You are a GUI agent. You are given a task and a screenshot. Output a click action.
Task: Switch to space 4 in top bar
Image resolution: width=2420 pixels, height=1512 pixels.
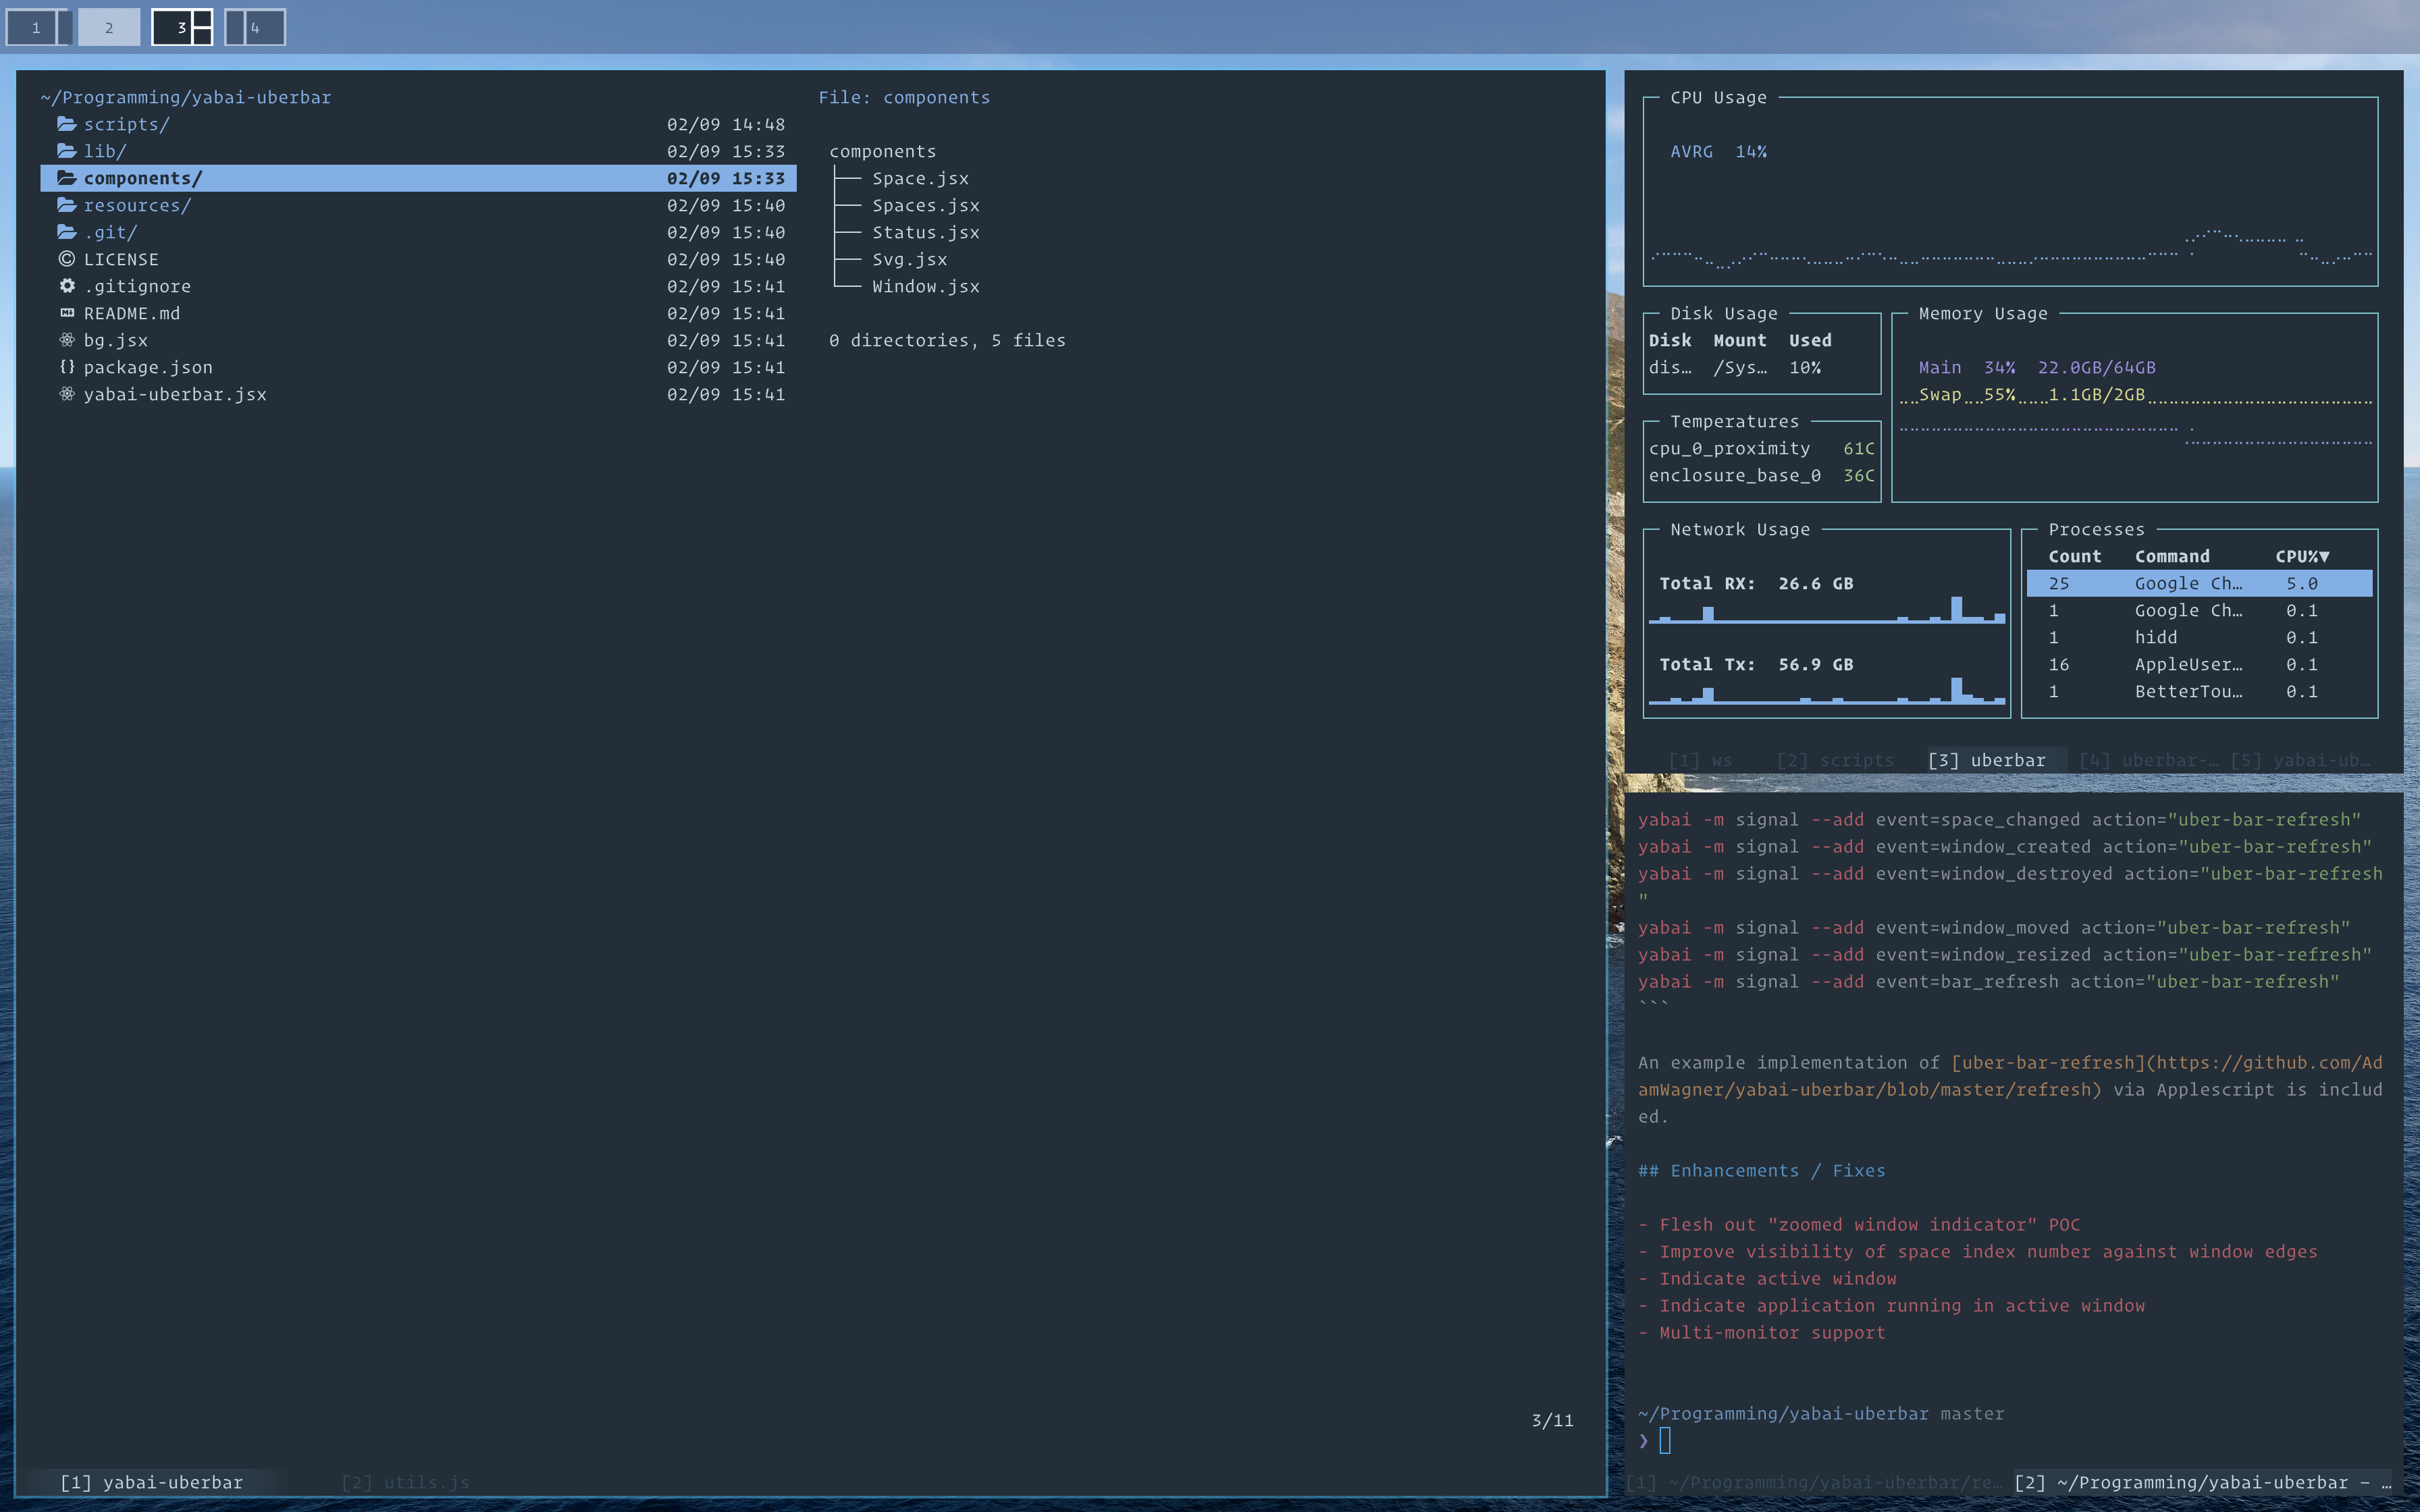[255, 27]
